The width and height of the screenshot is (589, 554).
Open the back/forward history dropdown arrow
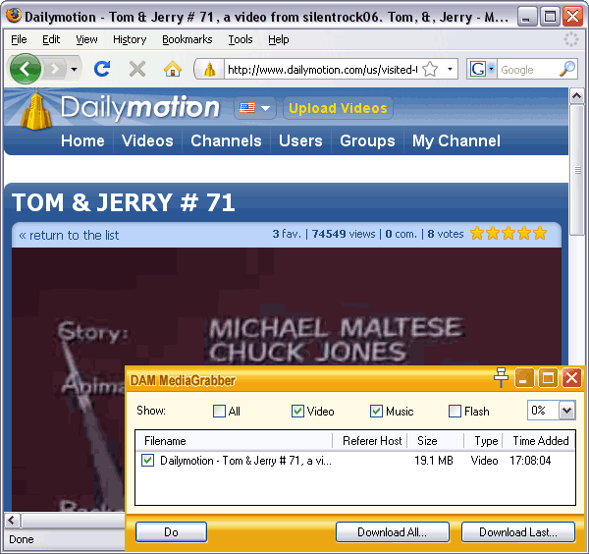74,69
